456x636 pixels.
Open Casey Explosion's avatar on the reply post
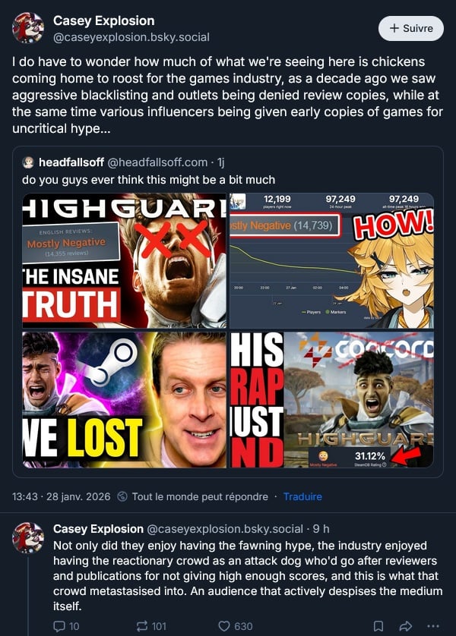point(28,538)
